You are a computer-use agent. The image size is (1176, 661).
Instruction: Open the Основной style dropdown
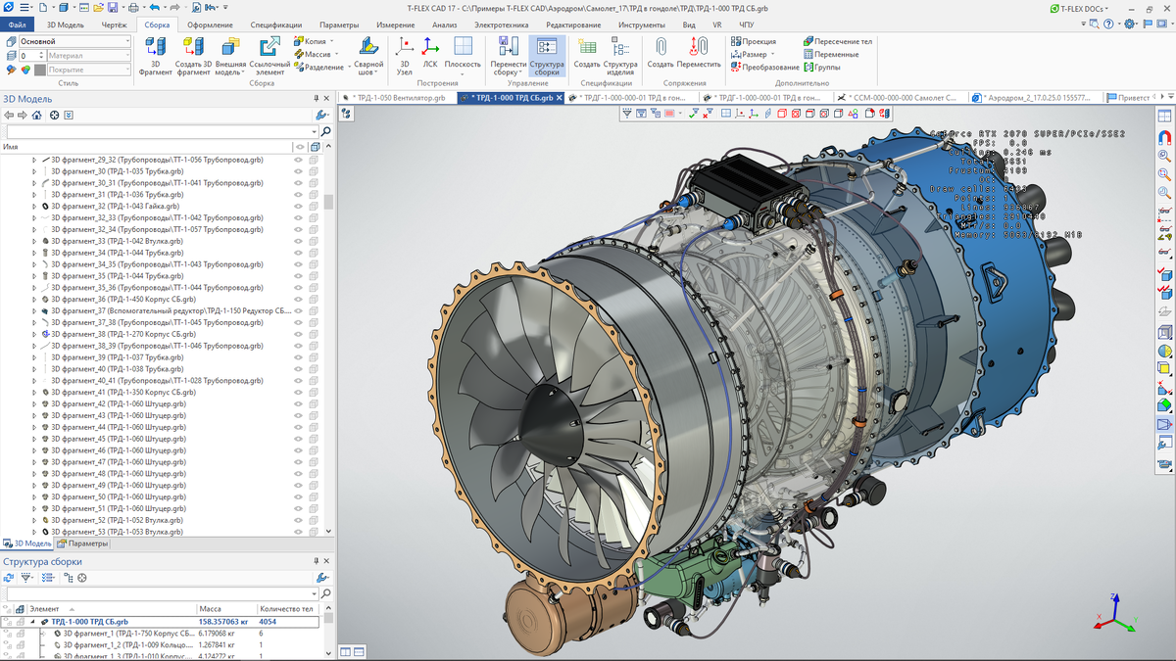[x=127, y=41]
